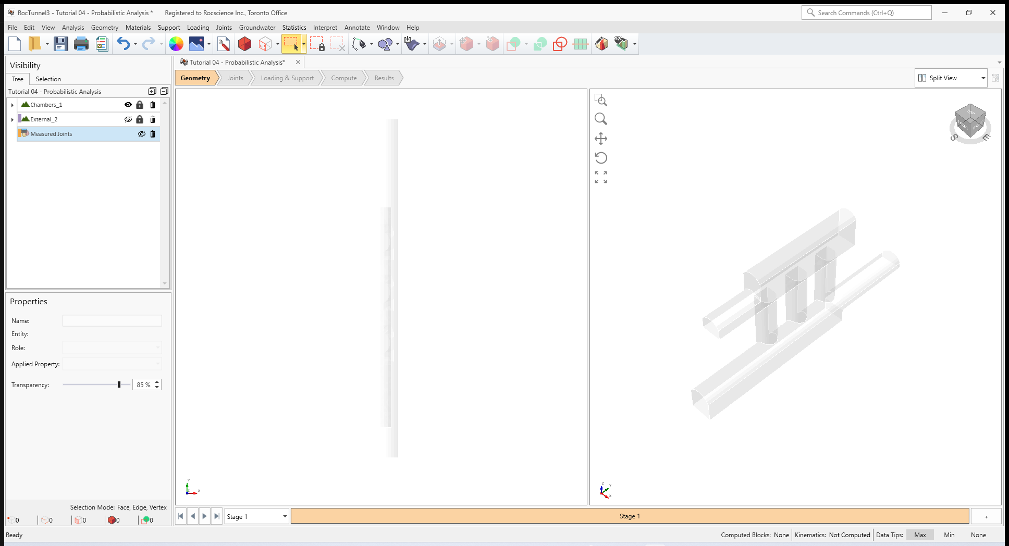Delete Measured Joints with its trash icon
This screenshot has width=1009, height=546.
click(x=153, y=134)
